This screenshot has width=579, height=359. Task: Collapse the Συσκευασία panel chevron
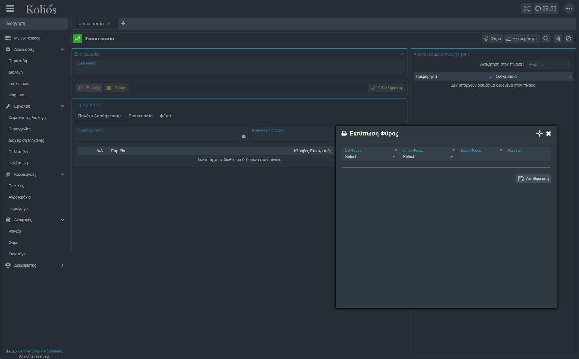[x=402, y=54]
